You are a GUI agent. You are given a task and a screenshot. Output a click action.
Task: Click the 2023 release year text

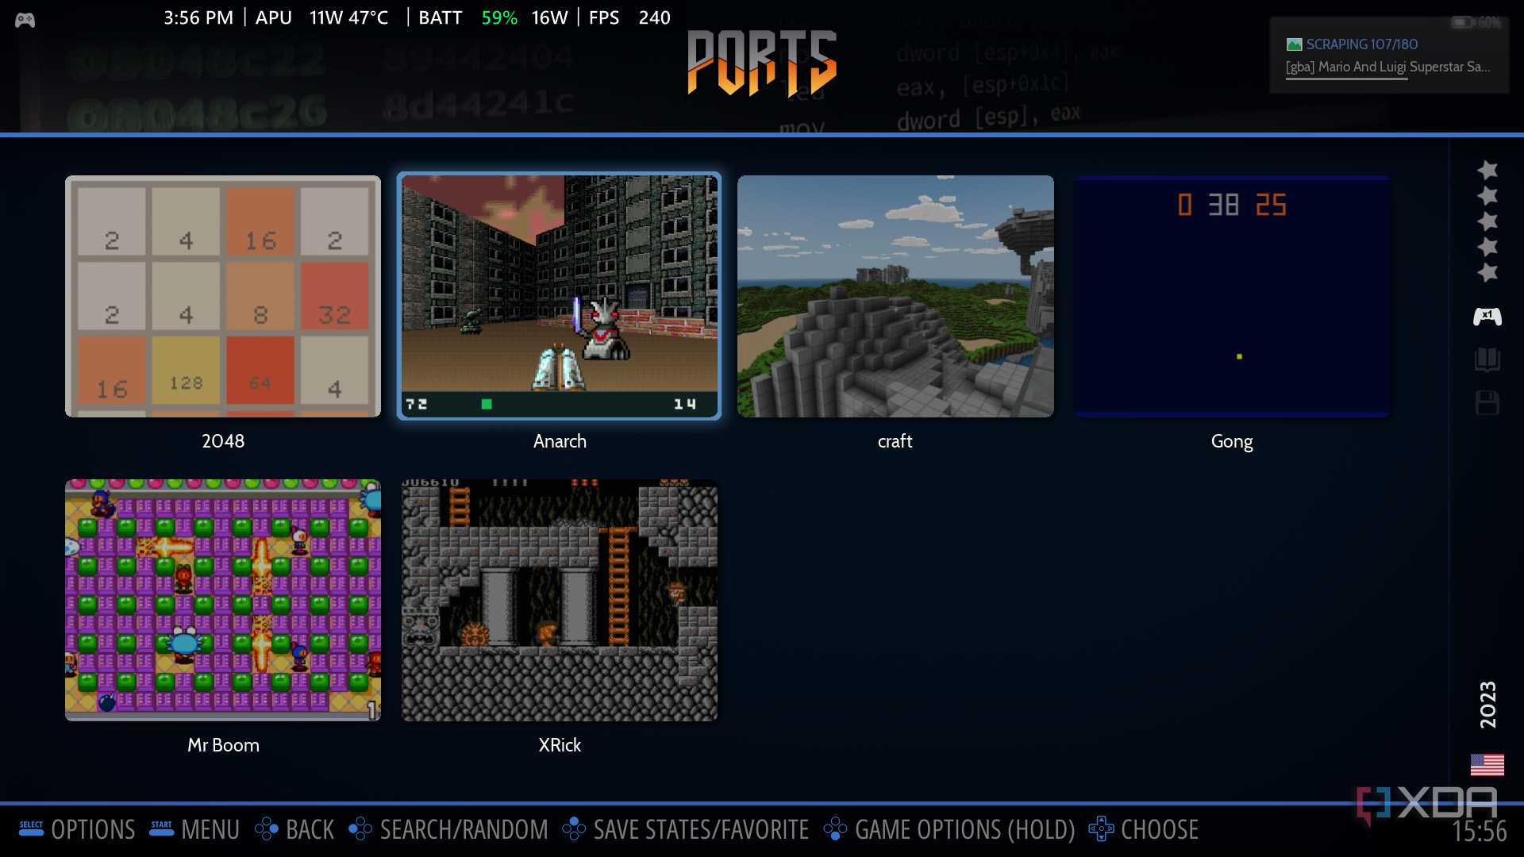[1487, 705]
